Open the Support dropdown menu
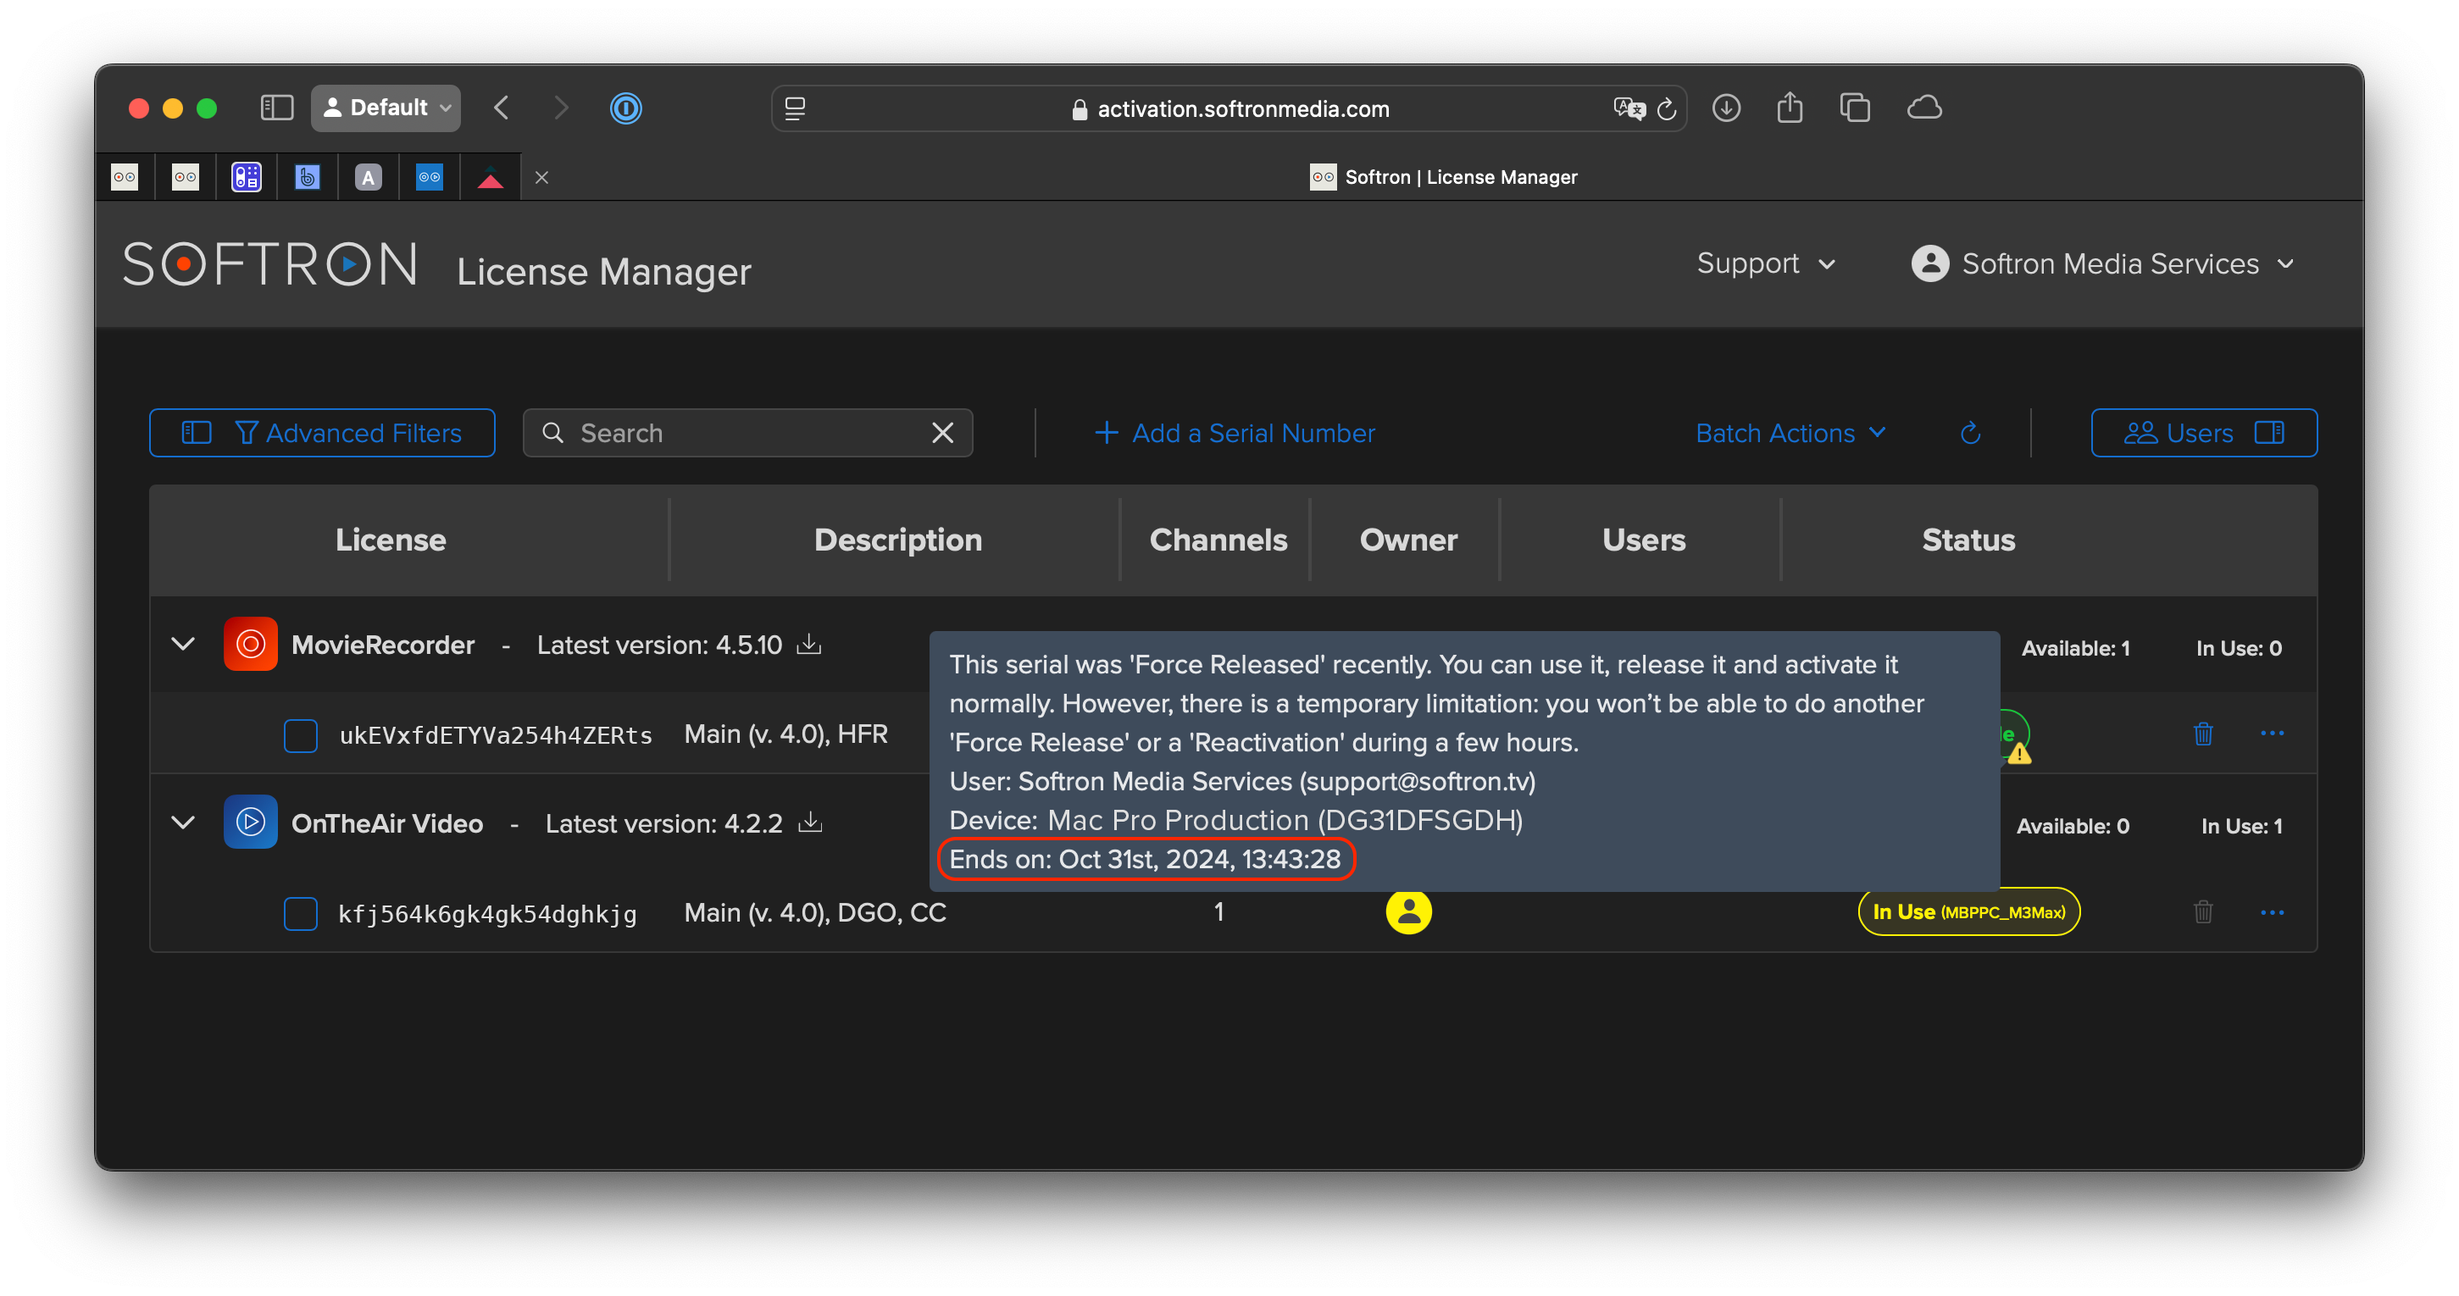Image resolution: width=2459 pixels, height=1296 pixels. click(1766, 263)
